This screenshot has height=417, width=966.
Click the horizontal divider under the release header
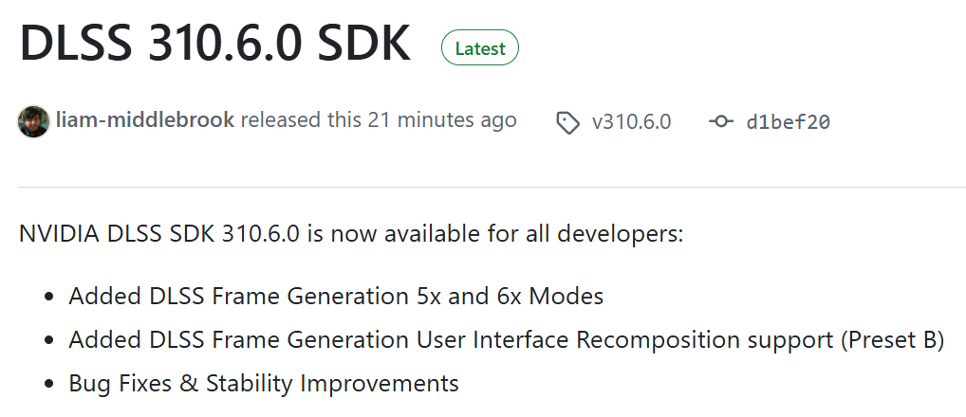tap(483, 187)
